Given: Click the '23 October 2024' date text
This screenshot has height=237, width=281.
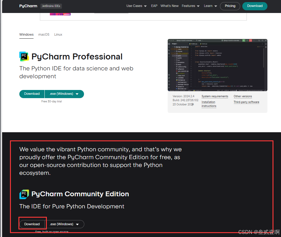Looking at the screenshot, I should (x=183, y=104).
